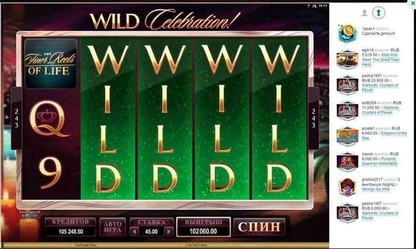Click the Vikings Go Wild badge icon
Viewport: 416px width, 249px height.
point(348,187)
